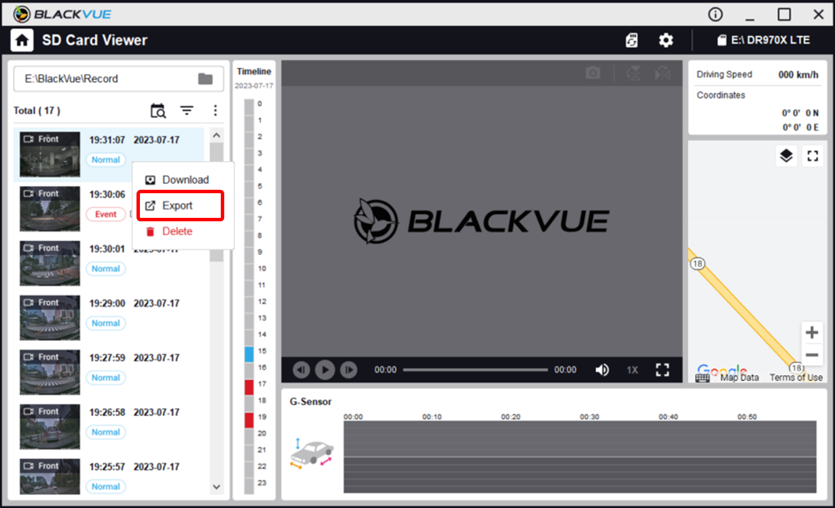
Task: Open calendar search icon
Action: coord(158,111)
